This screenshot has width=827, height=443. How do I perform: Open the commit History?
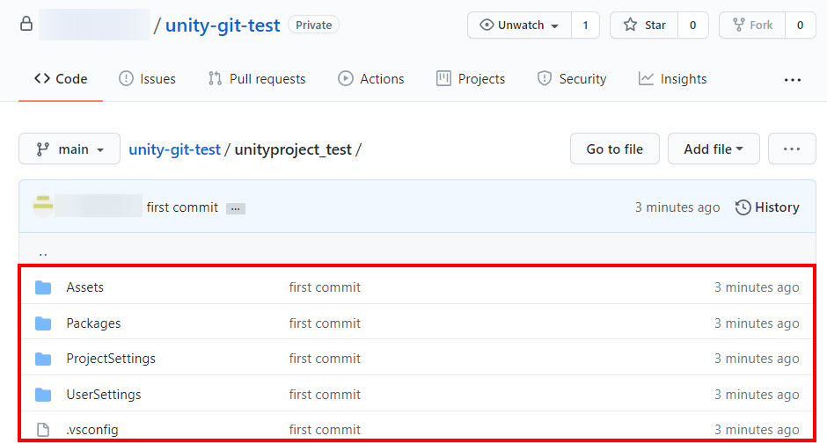[767, 207]
